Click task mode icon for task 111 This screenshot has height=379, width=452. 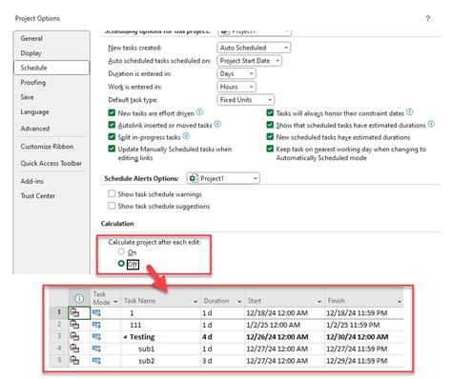pyautogui.click(x=96, y=325)
